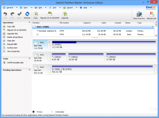Open Migrate OS to SSD/HDD toolbar icon
Screen dimensions: 159x118
tap(50, 15)
